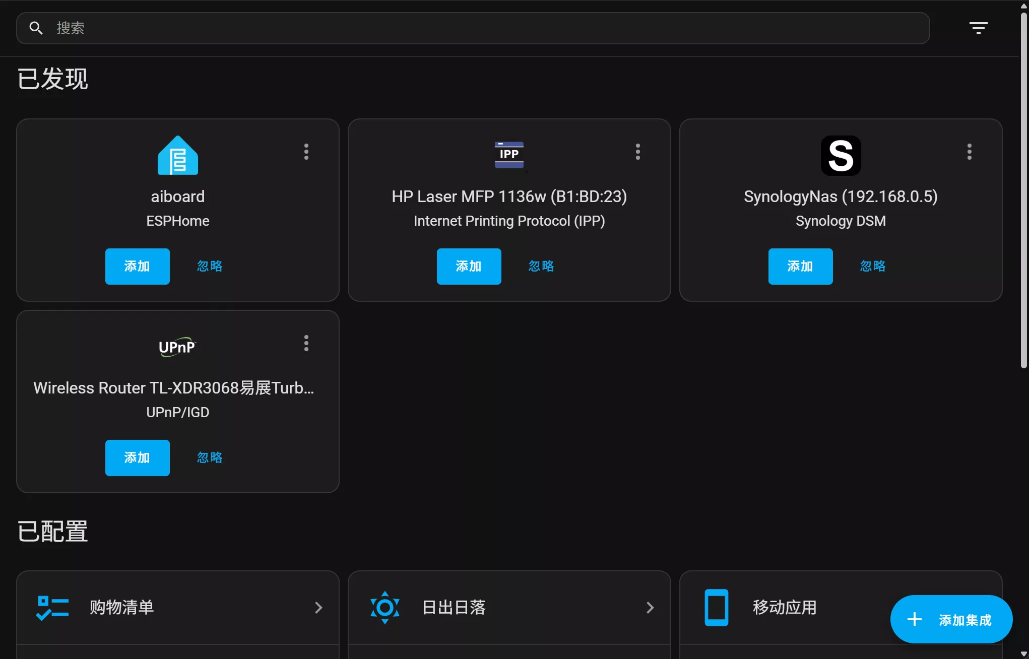Viewport: 1029px width, 659px height.
Task: Click SynologyNas (192.168.0.5) title
Action: pyautogui.click(x=841, y=196)
